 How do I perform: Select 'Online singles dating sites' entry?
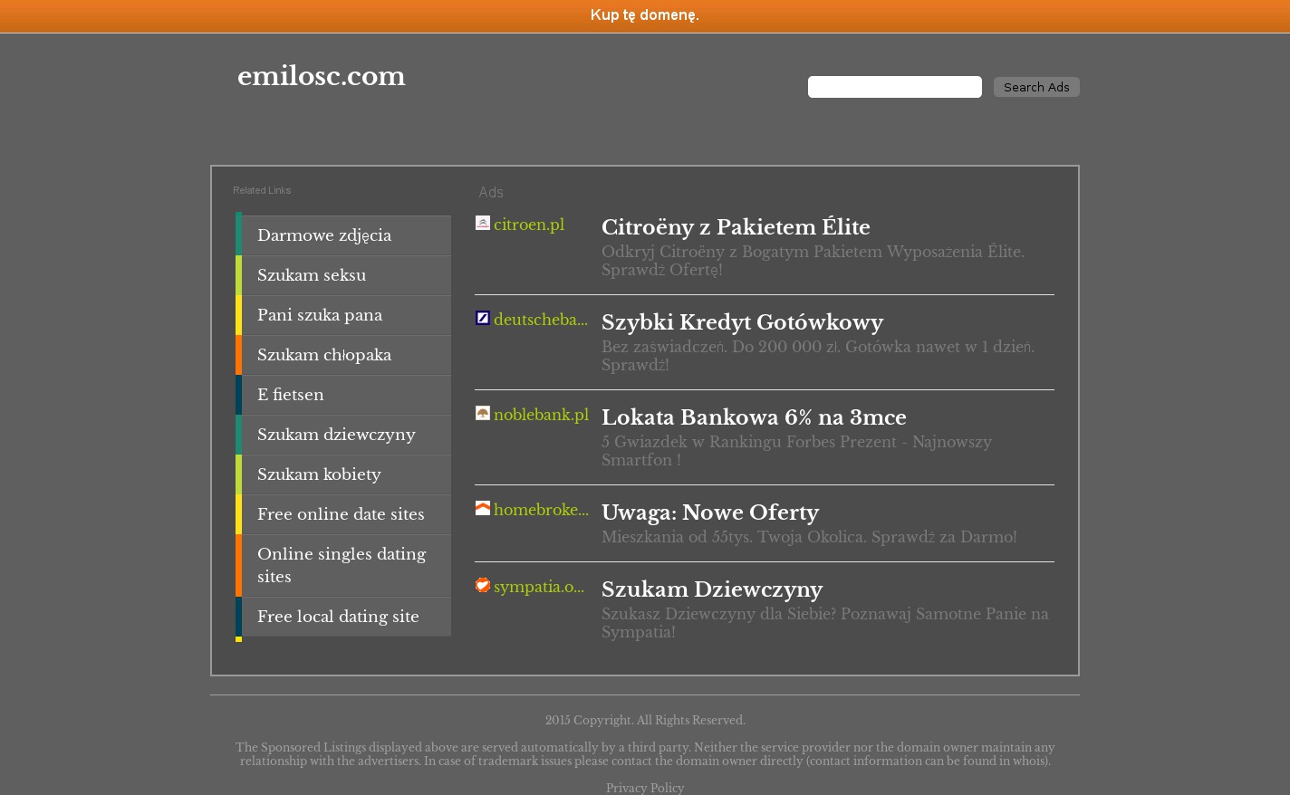click(342, 565)
